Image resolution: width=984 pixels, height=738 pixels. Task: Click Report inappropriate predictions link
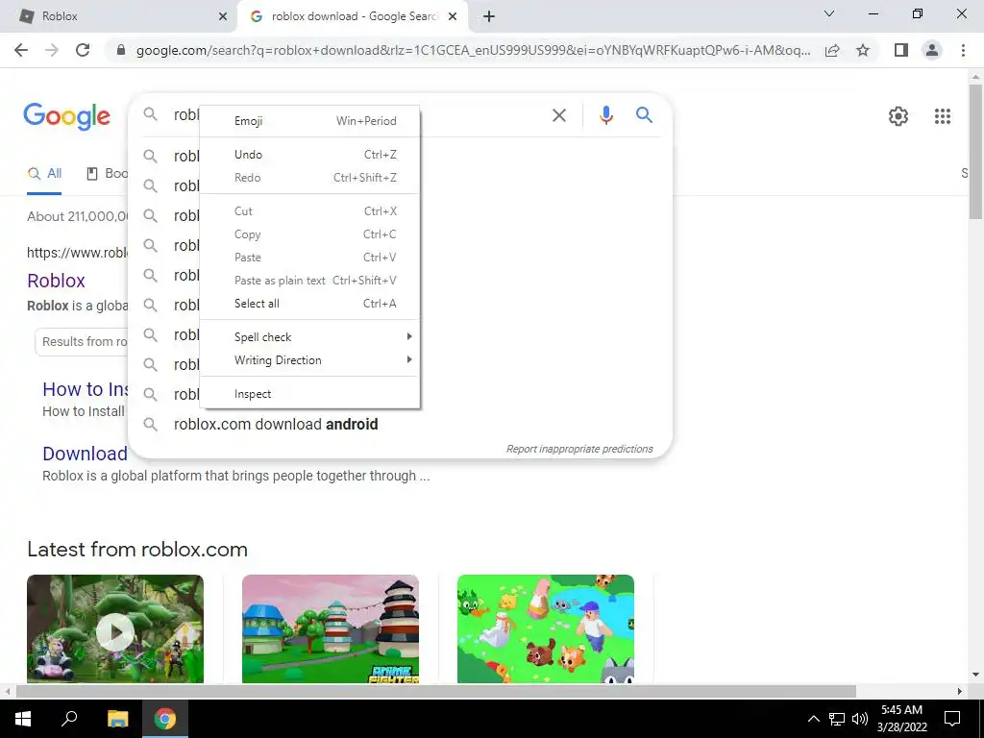tap(579, 449)
